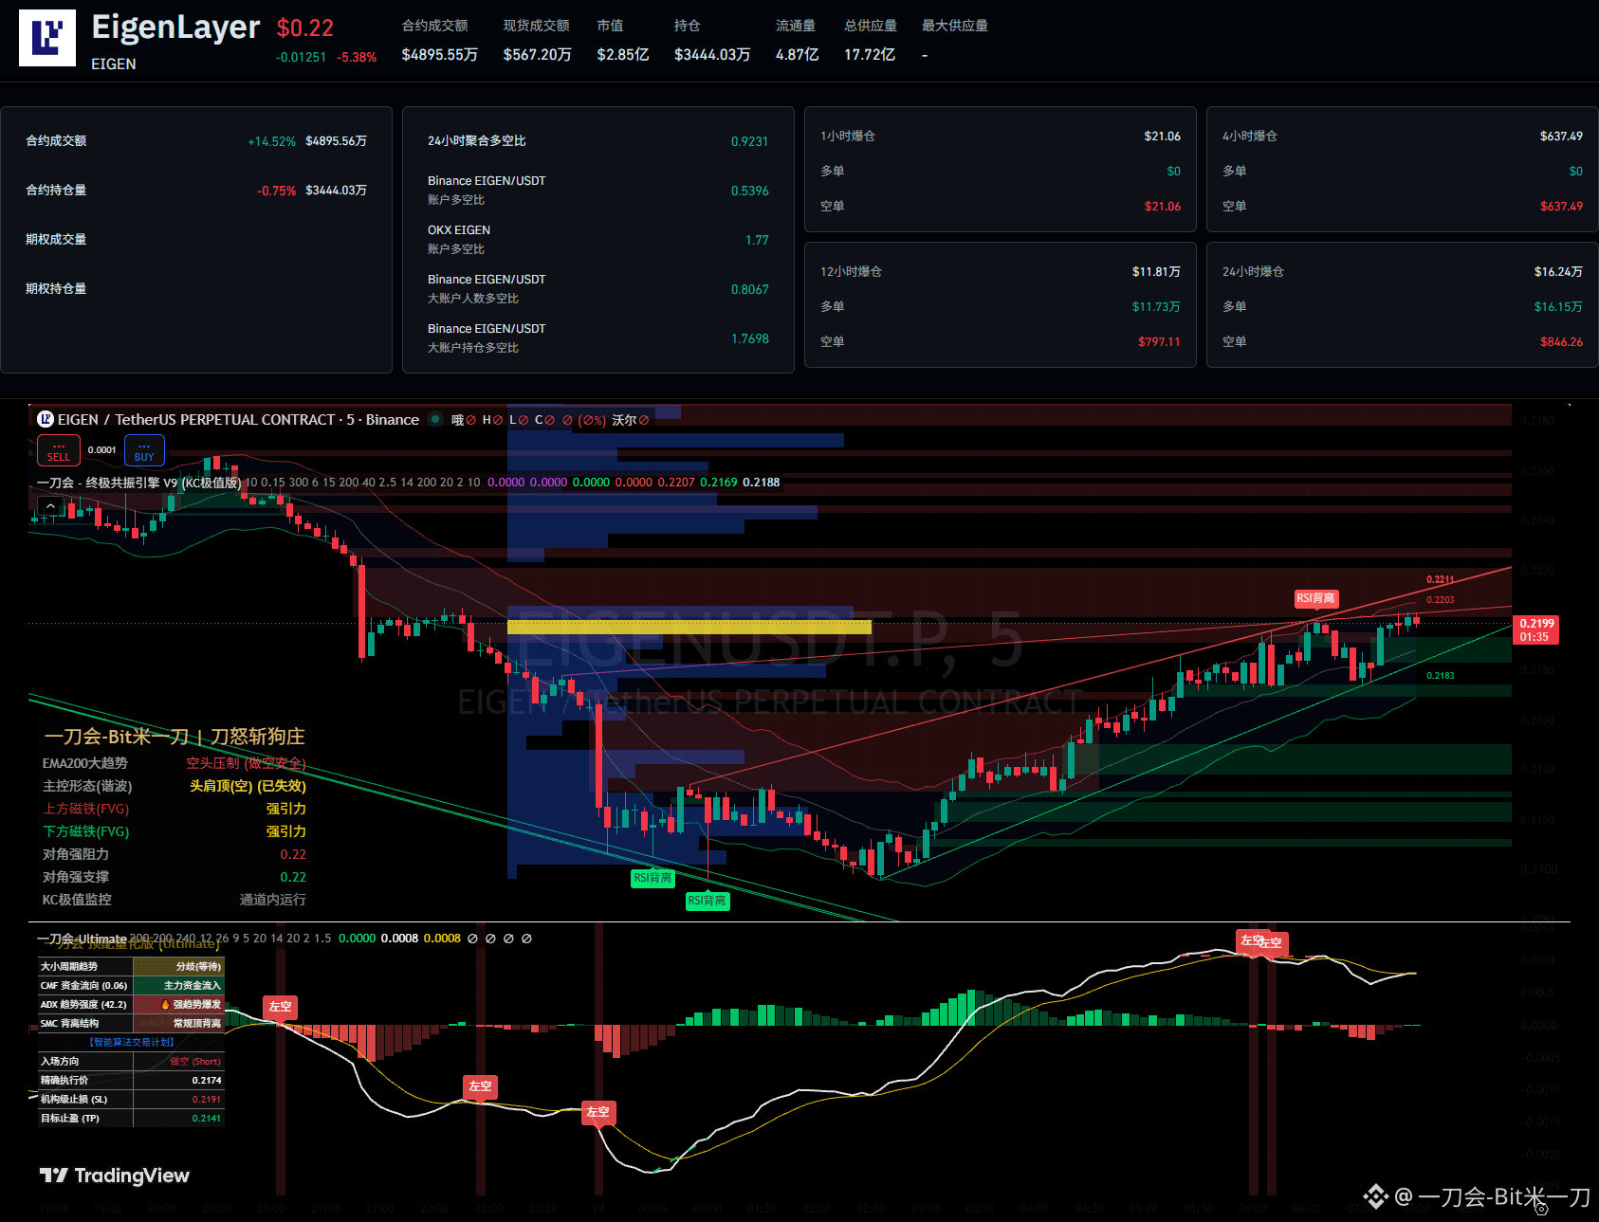Click the EigenLayer logo icon
Viewport: 1599px width, 1222px height.
pyautogui.click(x=47, y=38)
